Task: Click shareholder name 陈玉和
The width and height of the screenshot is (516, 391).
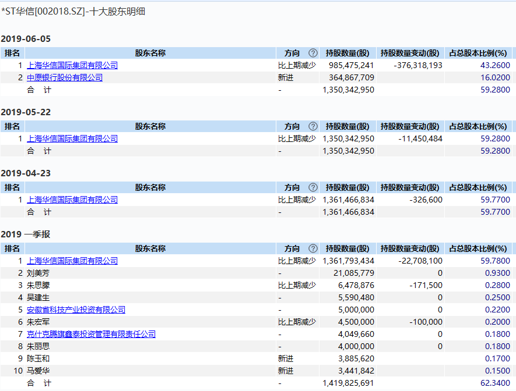Action: [x=38, y=358]
